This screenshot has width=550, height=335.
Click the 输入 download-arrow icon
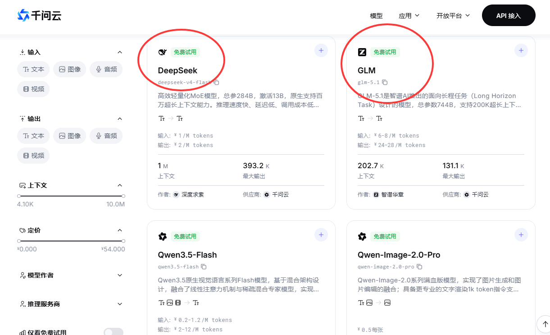pyautogui.click(x=23, y=52)
